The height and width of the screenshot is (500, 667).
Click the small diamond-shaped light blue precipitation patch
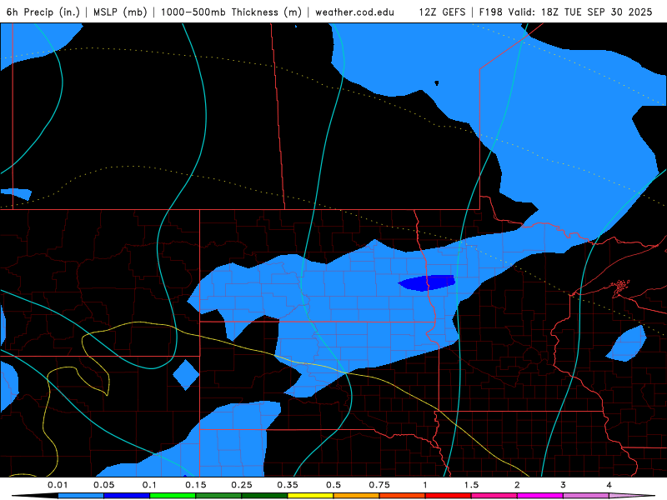pyautogui.click(x=186, y=374)
